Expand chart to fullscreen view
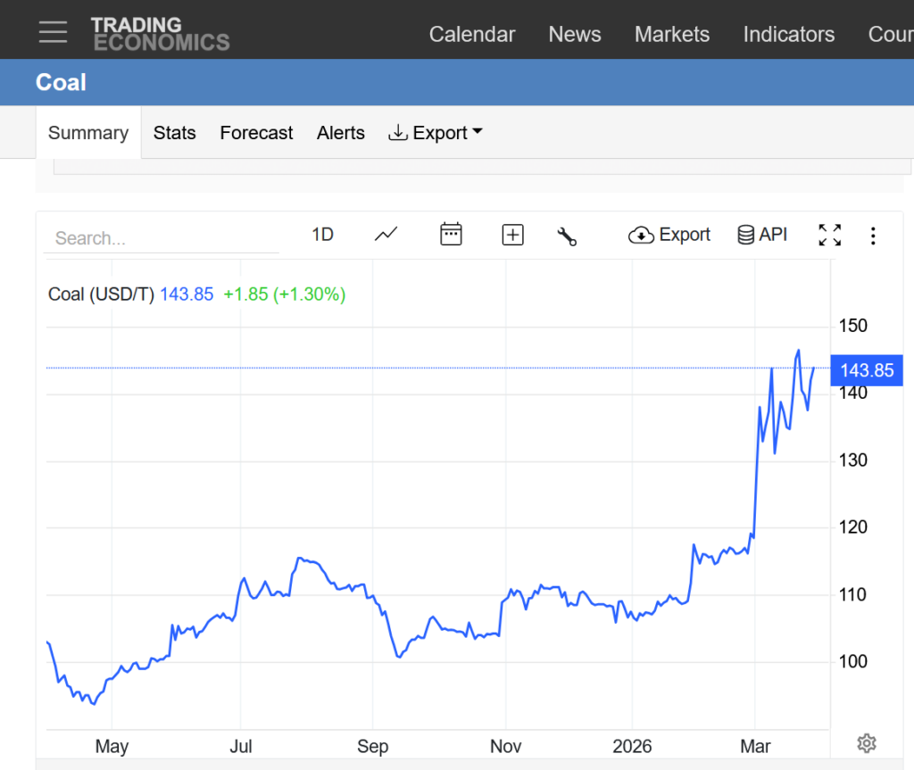 (829, 235)
